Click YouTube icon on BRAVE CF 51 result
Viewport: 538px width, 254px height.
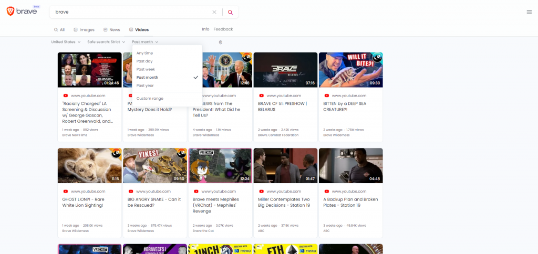click(261, 96)
